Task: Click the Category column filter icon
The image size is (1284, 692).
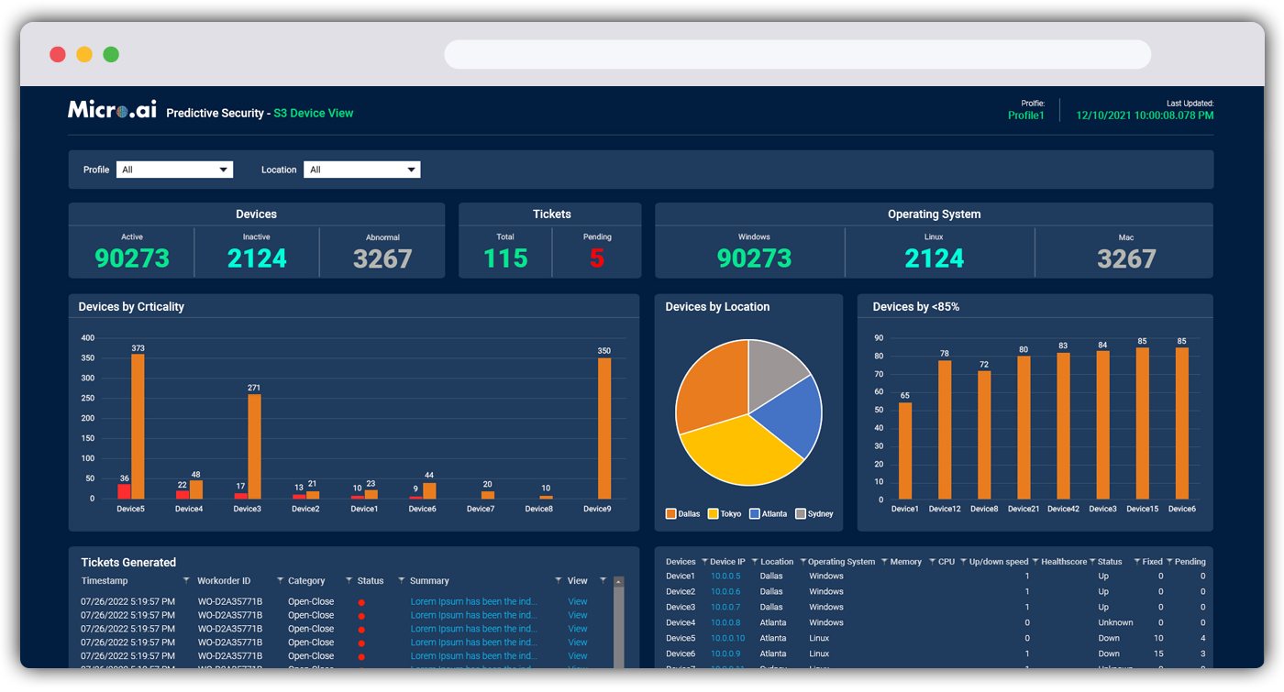Action: [349, 580]
